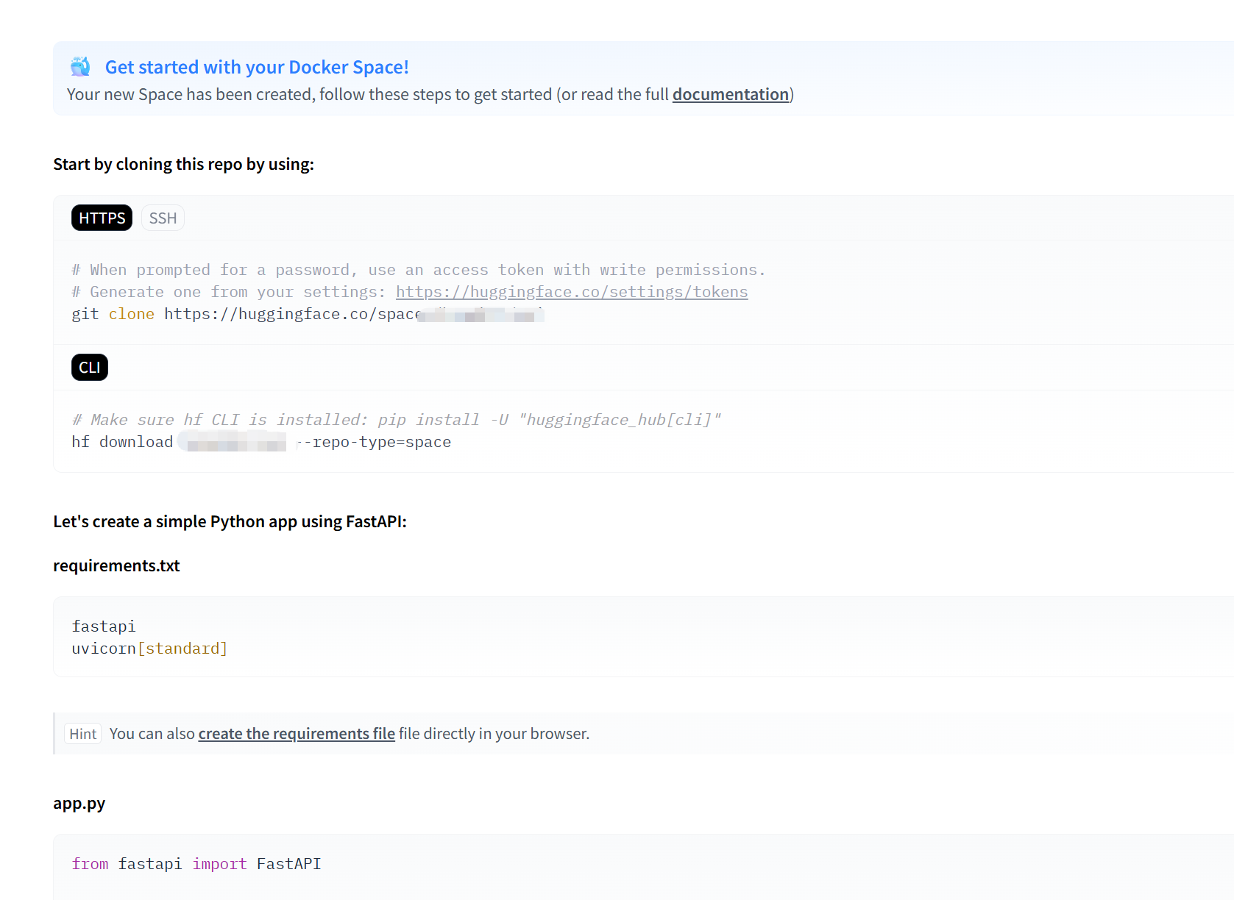Click the Docker whale icon
Viewport: 1234px width, 900px height.
(80, 67)
